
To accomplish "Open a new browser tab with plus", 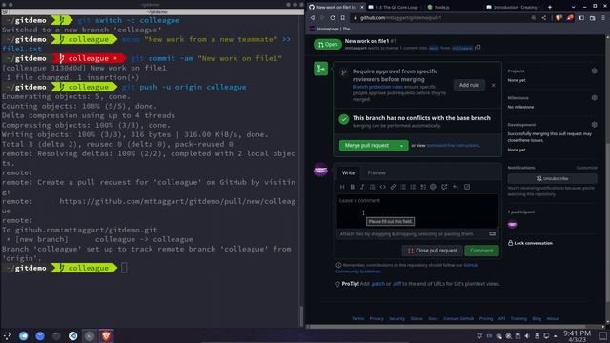I will [x=550, y=7].
